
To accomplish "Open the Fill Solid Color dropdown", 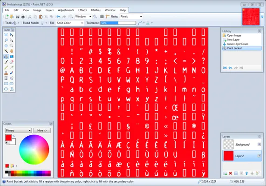I will [x=70, y=23].
